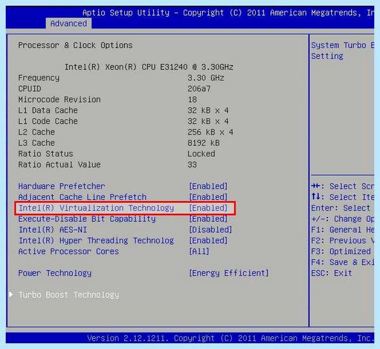Change Power Technology [Energy Efficient] value
Screen dimensions: 380x349
[229, 273]
